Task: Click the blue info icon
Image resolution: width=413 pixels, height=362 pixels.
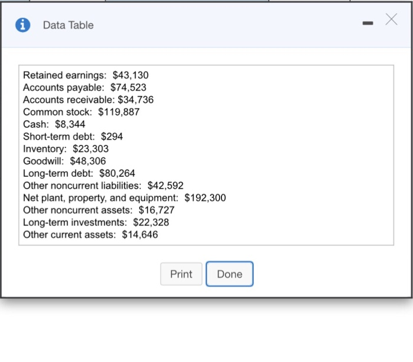Action: [23, 25]
